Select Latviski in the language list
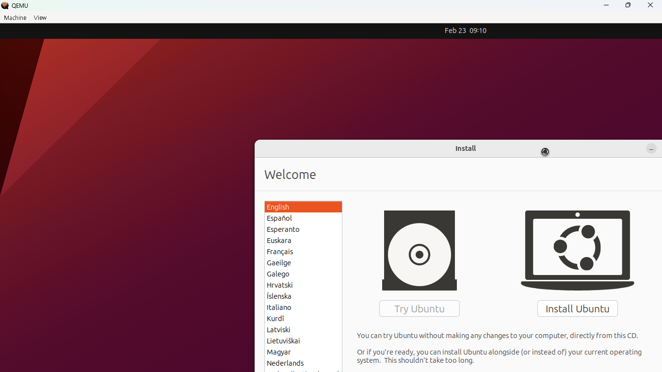Image resolution: width=662 pixels, height=372 pixels. [303, 330]
